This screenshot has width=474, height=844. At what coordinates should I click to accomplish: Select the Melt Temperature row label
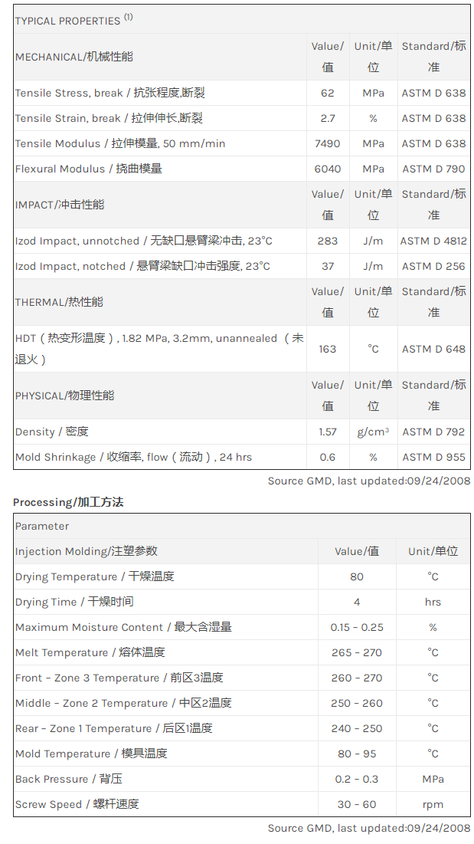pyautogui.click(x=90, y=652)
